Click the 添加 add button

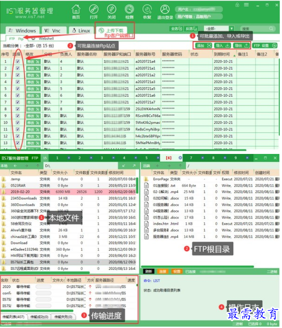click(204, 45)
